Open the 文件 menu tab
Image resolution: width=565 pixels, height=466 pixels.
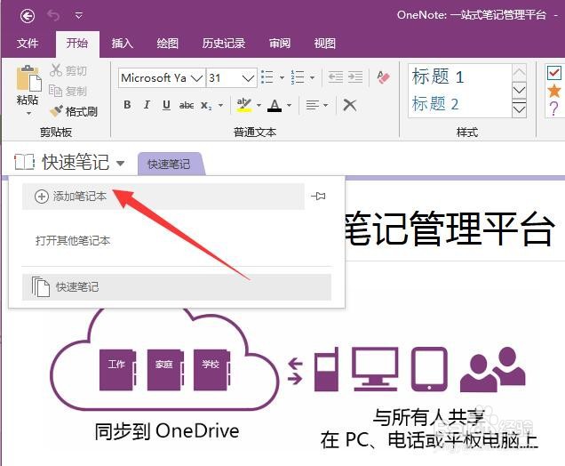tap(28, 44)
